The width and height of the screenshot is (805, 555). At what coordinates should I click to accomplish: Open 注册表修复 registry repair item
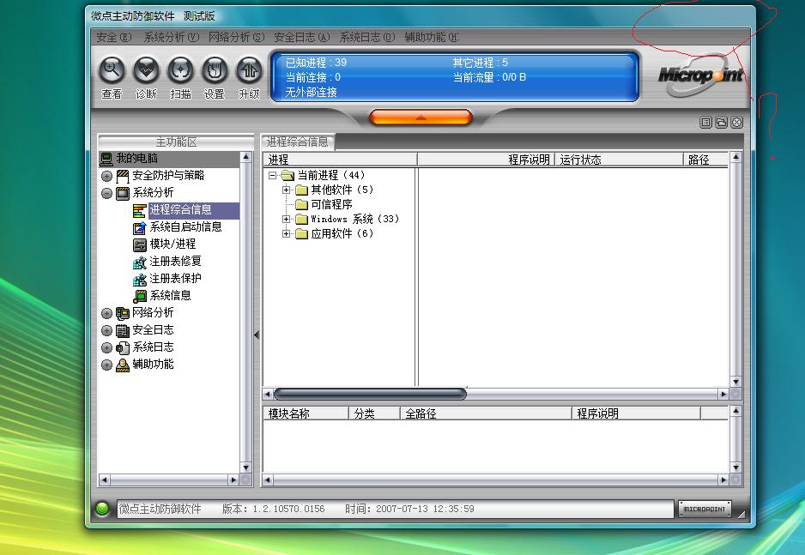[175, 262]
